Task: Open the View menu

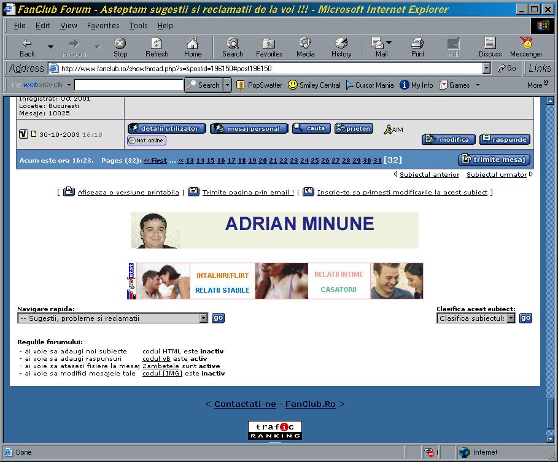Action: [x=68, y=26]
